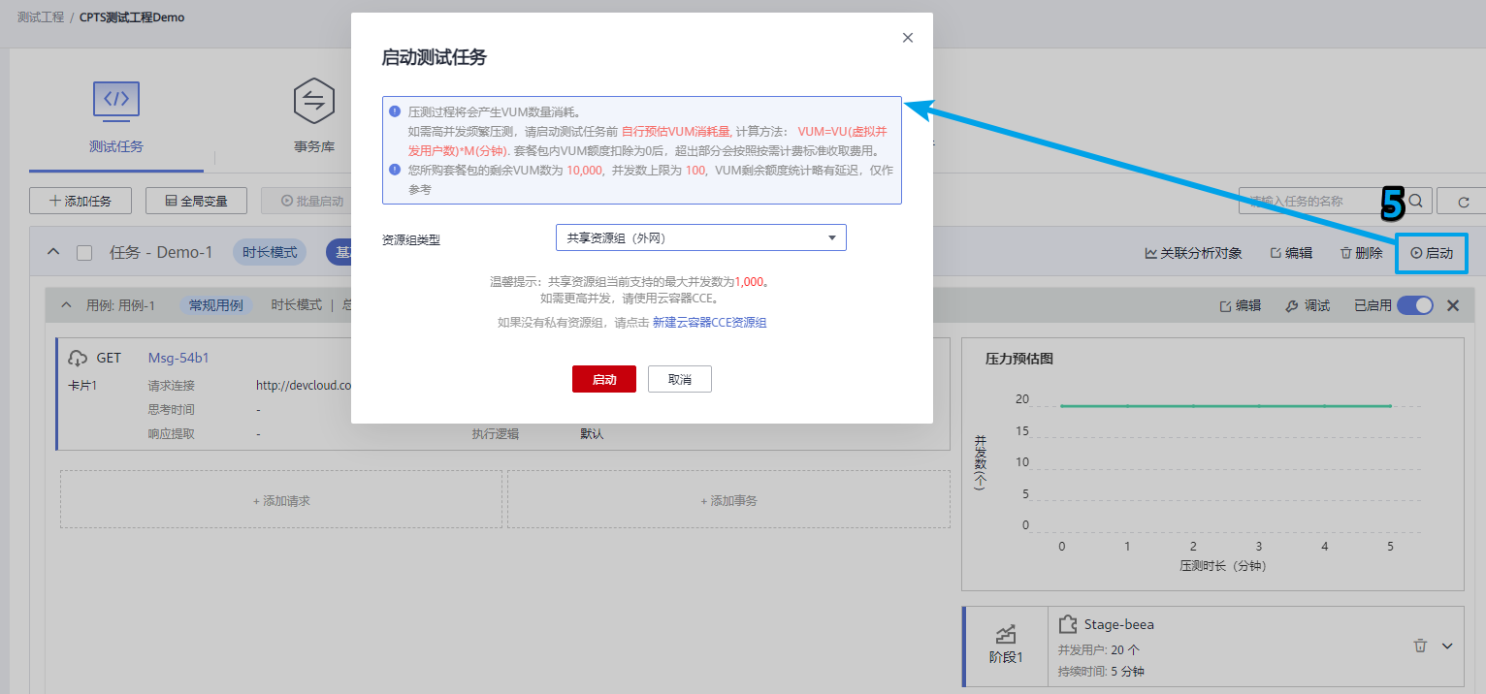1486x694 pixels.
Task: Click the 关联分析对象 chart icon
Action: click(x=1150, y=253)
